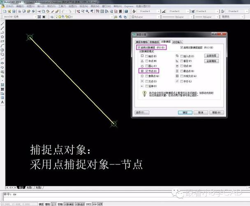Click 取消 button in dialog

[201, 112]
